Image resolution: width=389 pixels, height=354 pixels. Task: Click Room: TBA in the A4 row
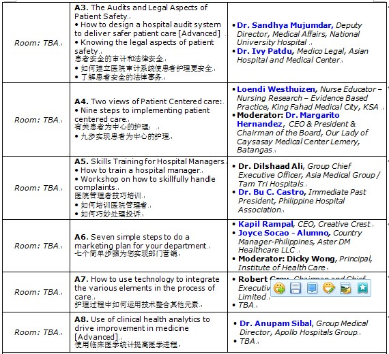point(36,120)
